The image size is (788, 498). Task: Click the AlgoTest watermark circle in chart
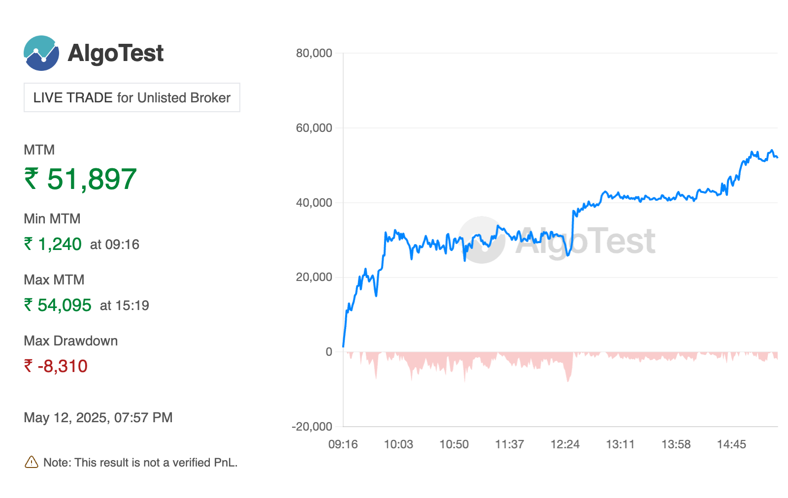[x=482, y=240]
